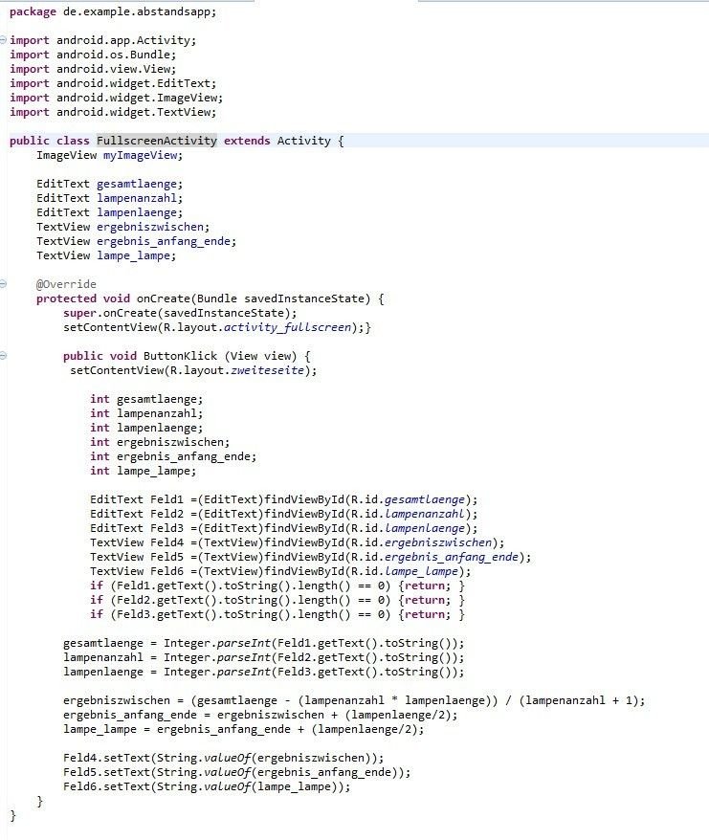Click the TextView lampe_lampe field declaration

pos(106,255)
